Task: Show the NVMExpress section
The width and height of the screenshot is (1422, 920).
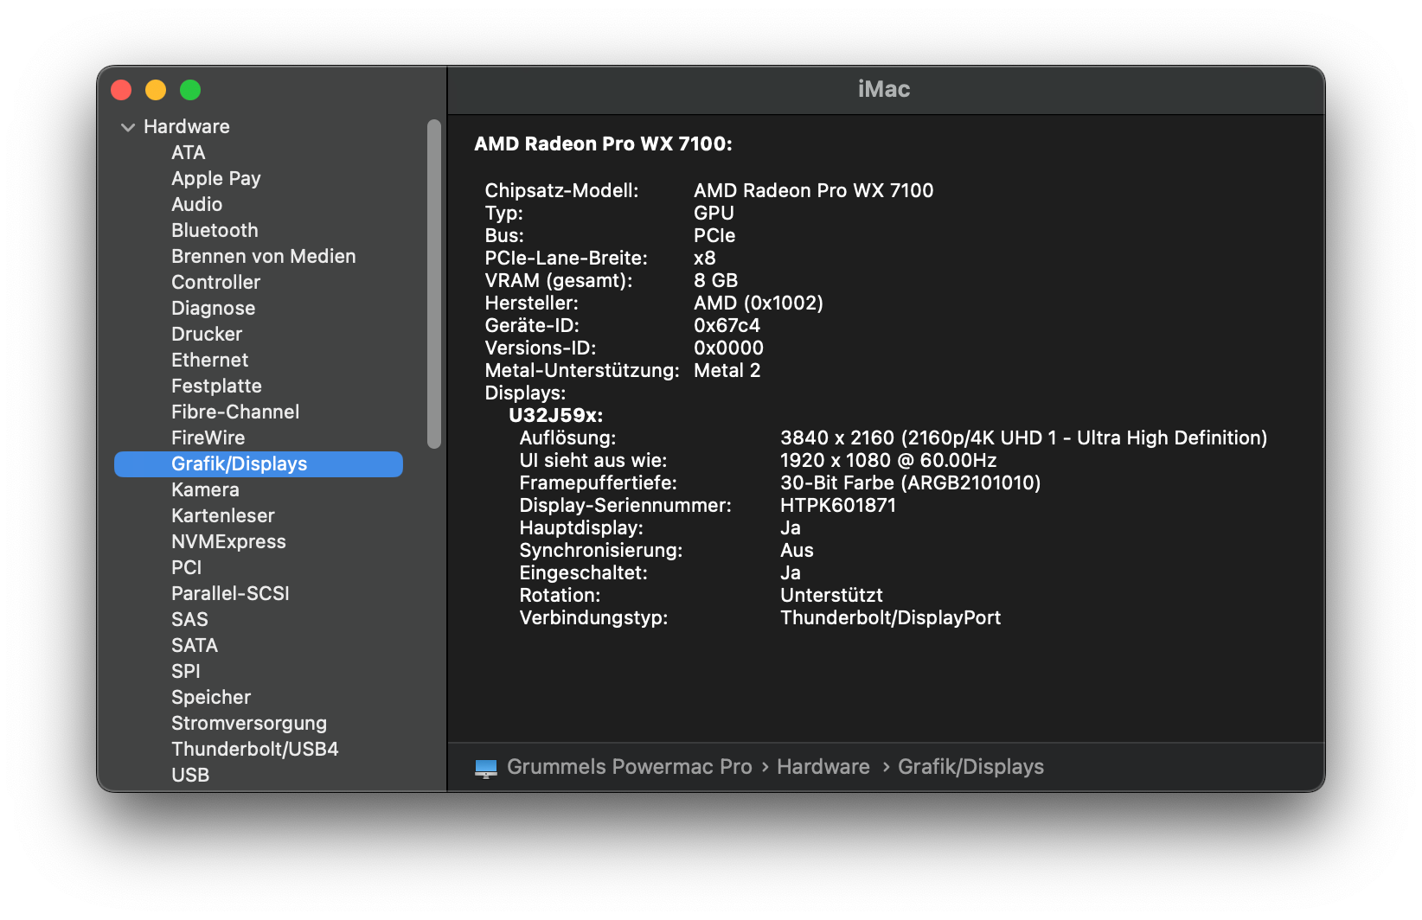Action: [x=228, y=542]
